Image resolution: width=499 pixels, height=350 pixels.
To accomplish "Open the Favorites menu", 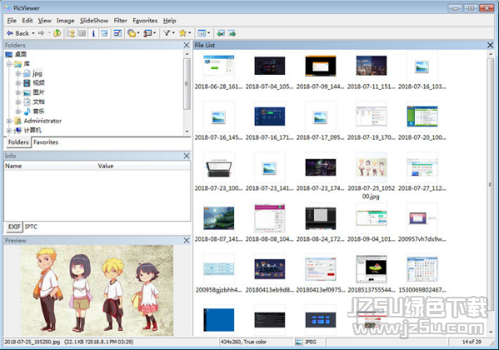I will pyautogui.click(x=145, y=21).
